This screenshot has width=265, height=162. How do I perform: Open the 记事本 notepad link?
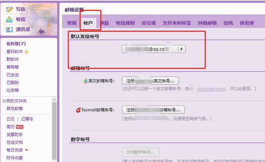click(27, 119)
